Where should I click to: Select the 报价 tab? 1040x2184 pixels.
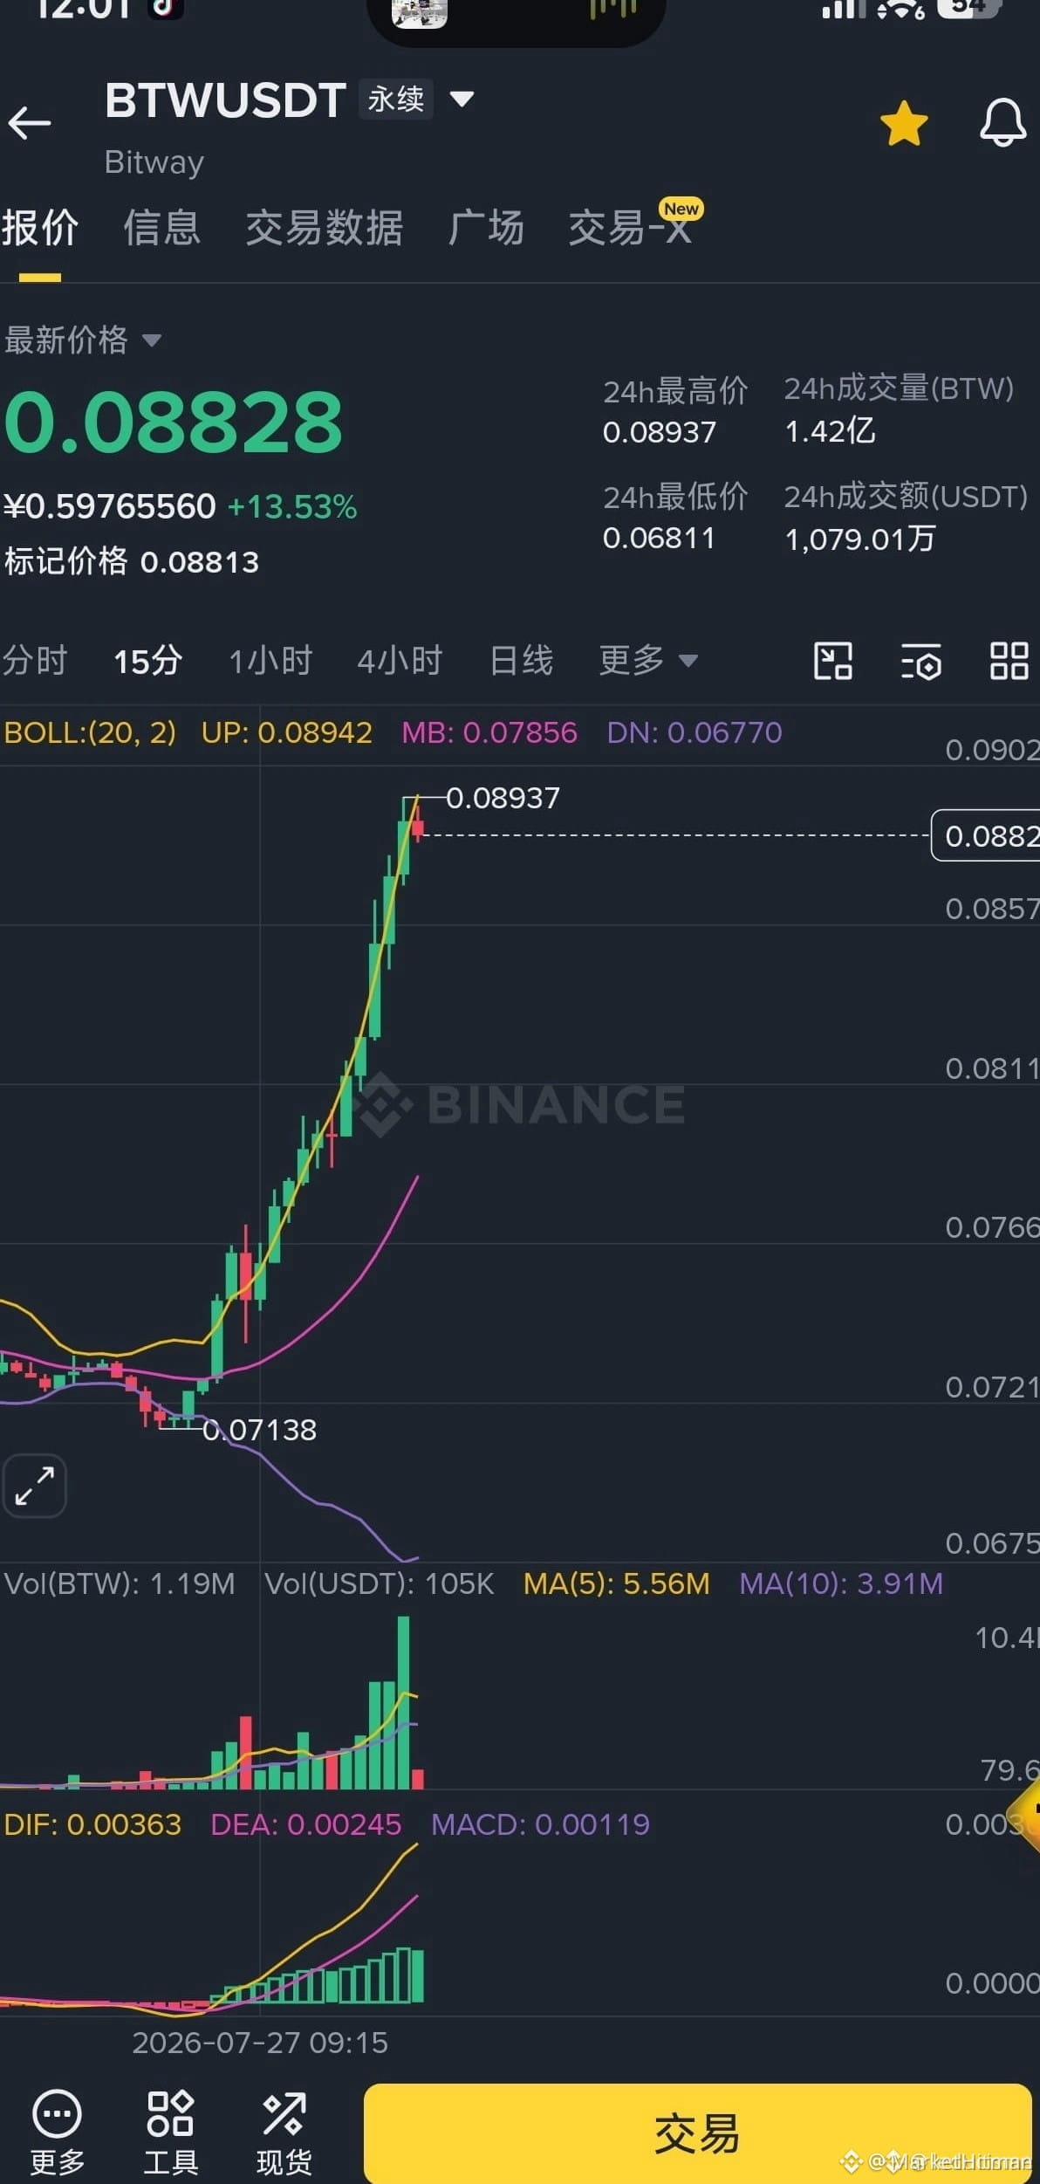(40, 228)
